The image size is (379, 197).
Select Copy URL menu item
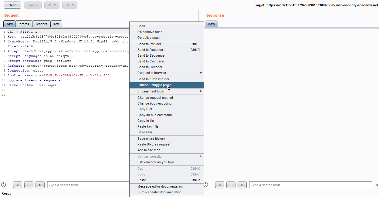pyautogui.click(x=167, y=109)
